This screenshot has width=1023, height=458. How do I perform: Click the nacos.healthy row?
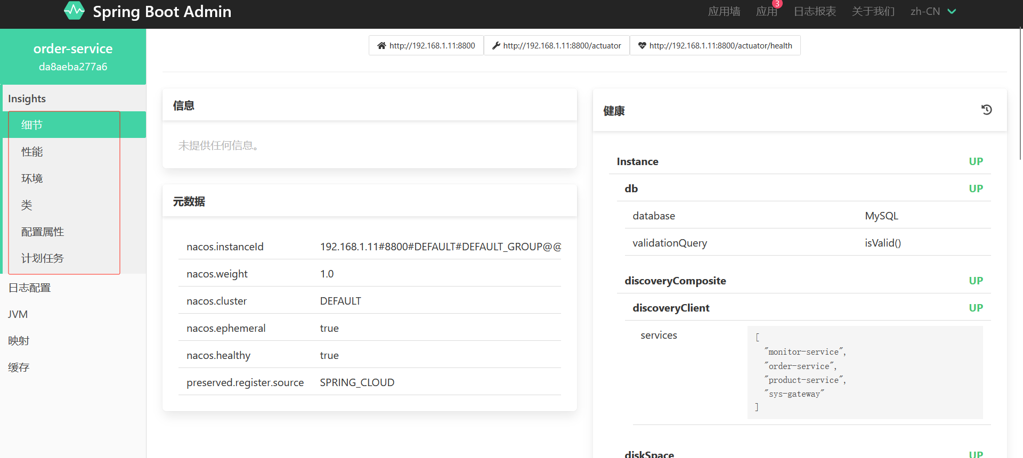[x=370, y=355]
